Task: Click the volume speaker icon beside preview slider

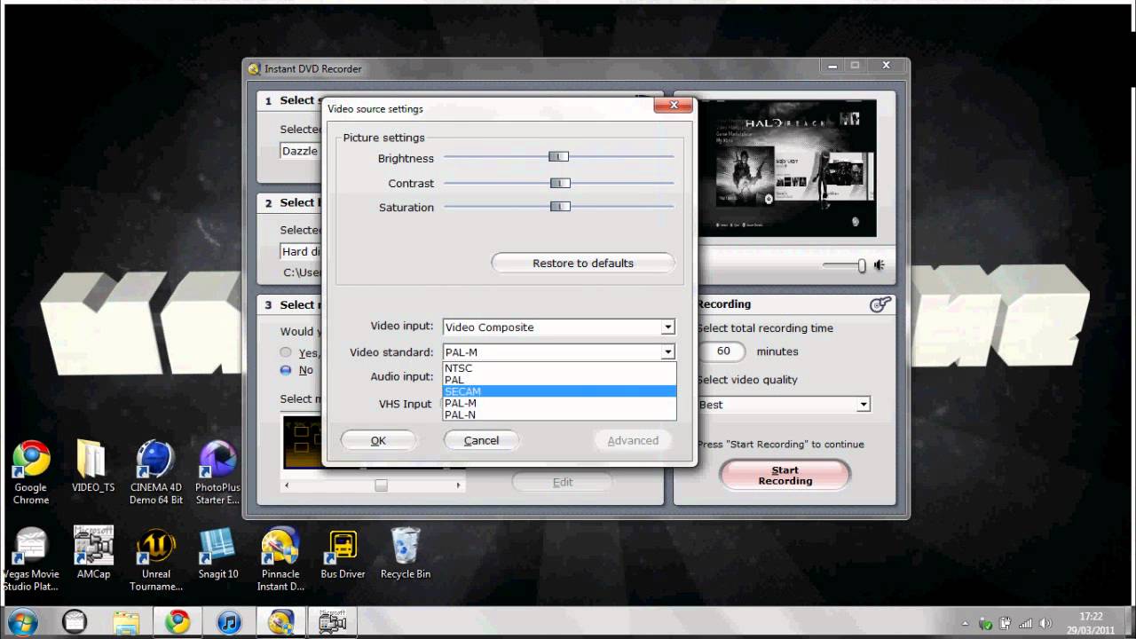Action: pyautogui.click(x=880, y=264)
